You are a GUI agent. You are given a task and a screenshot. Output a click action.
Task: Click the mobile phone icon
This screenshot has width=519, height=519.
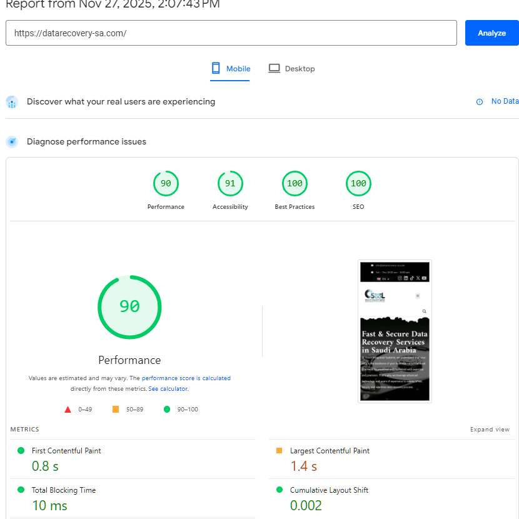(216, 68)
